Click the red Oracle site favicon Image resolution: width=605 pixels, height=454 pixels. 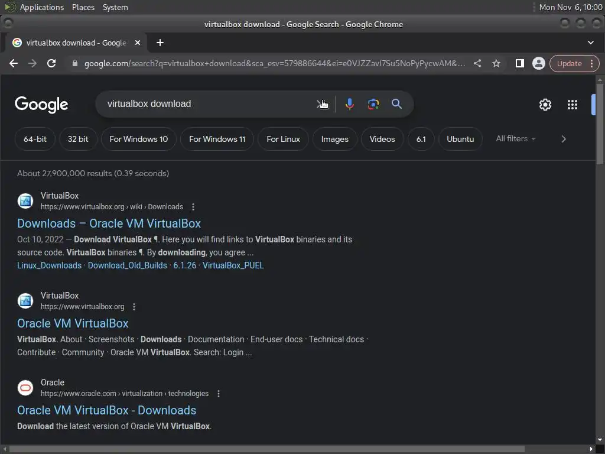click(x=25, y=388)
